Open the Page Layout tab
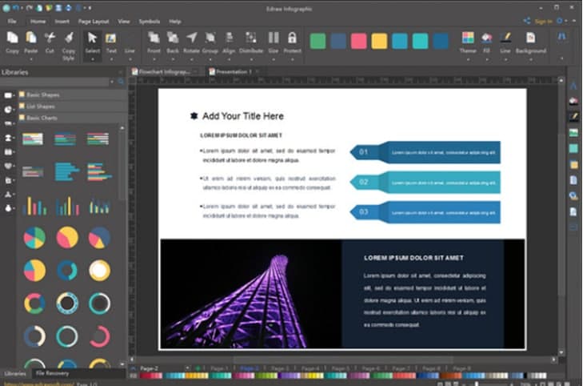 pyautogui.click(x=94, y=22)
